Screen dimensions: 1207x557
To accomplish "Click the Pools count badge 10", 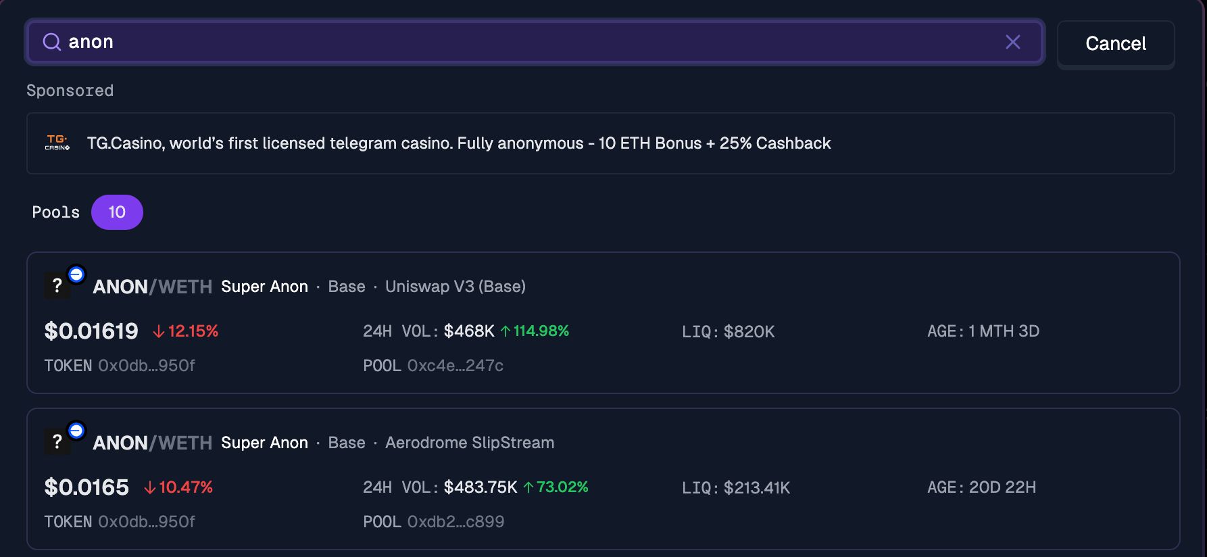I will tap(117, 212).
